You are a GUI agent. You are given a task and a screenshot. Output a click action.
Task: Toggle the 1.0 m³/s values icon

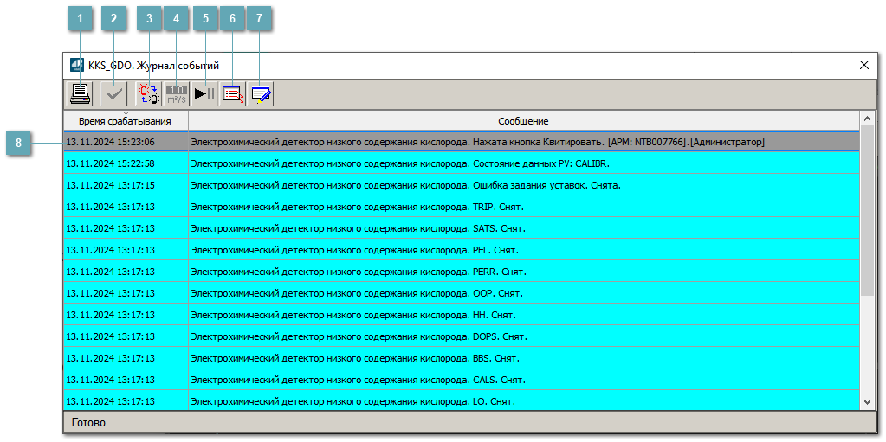177,94
